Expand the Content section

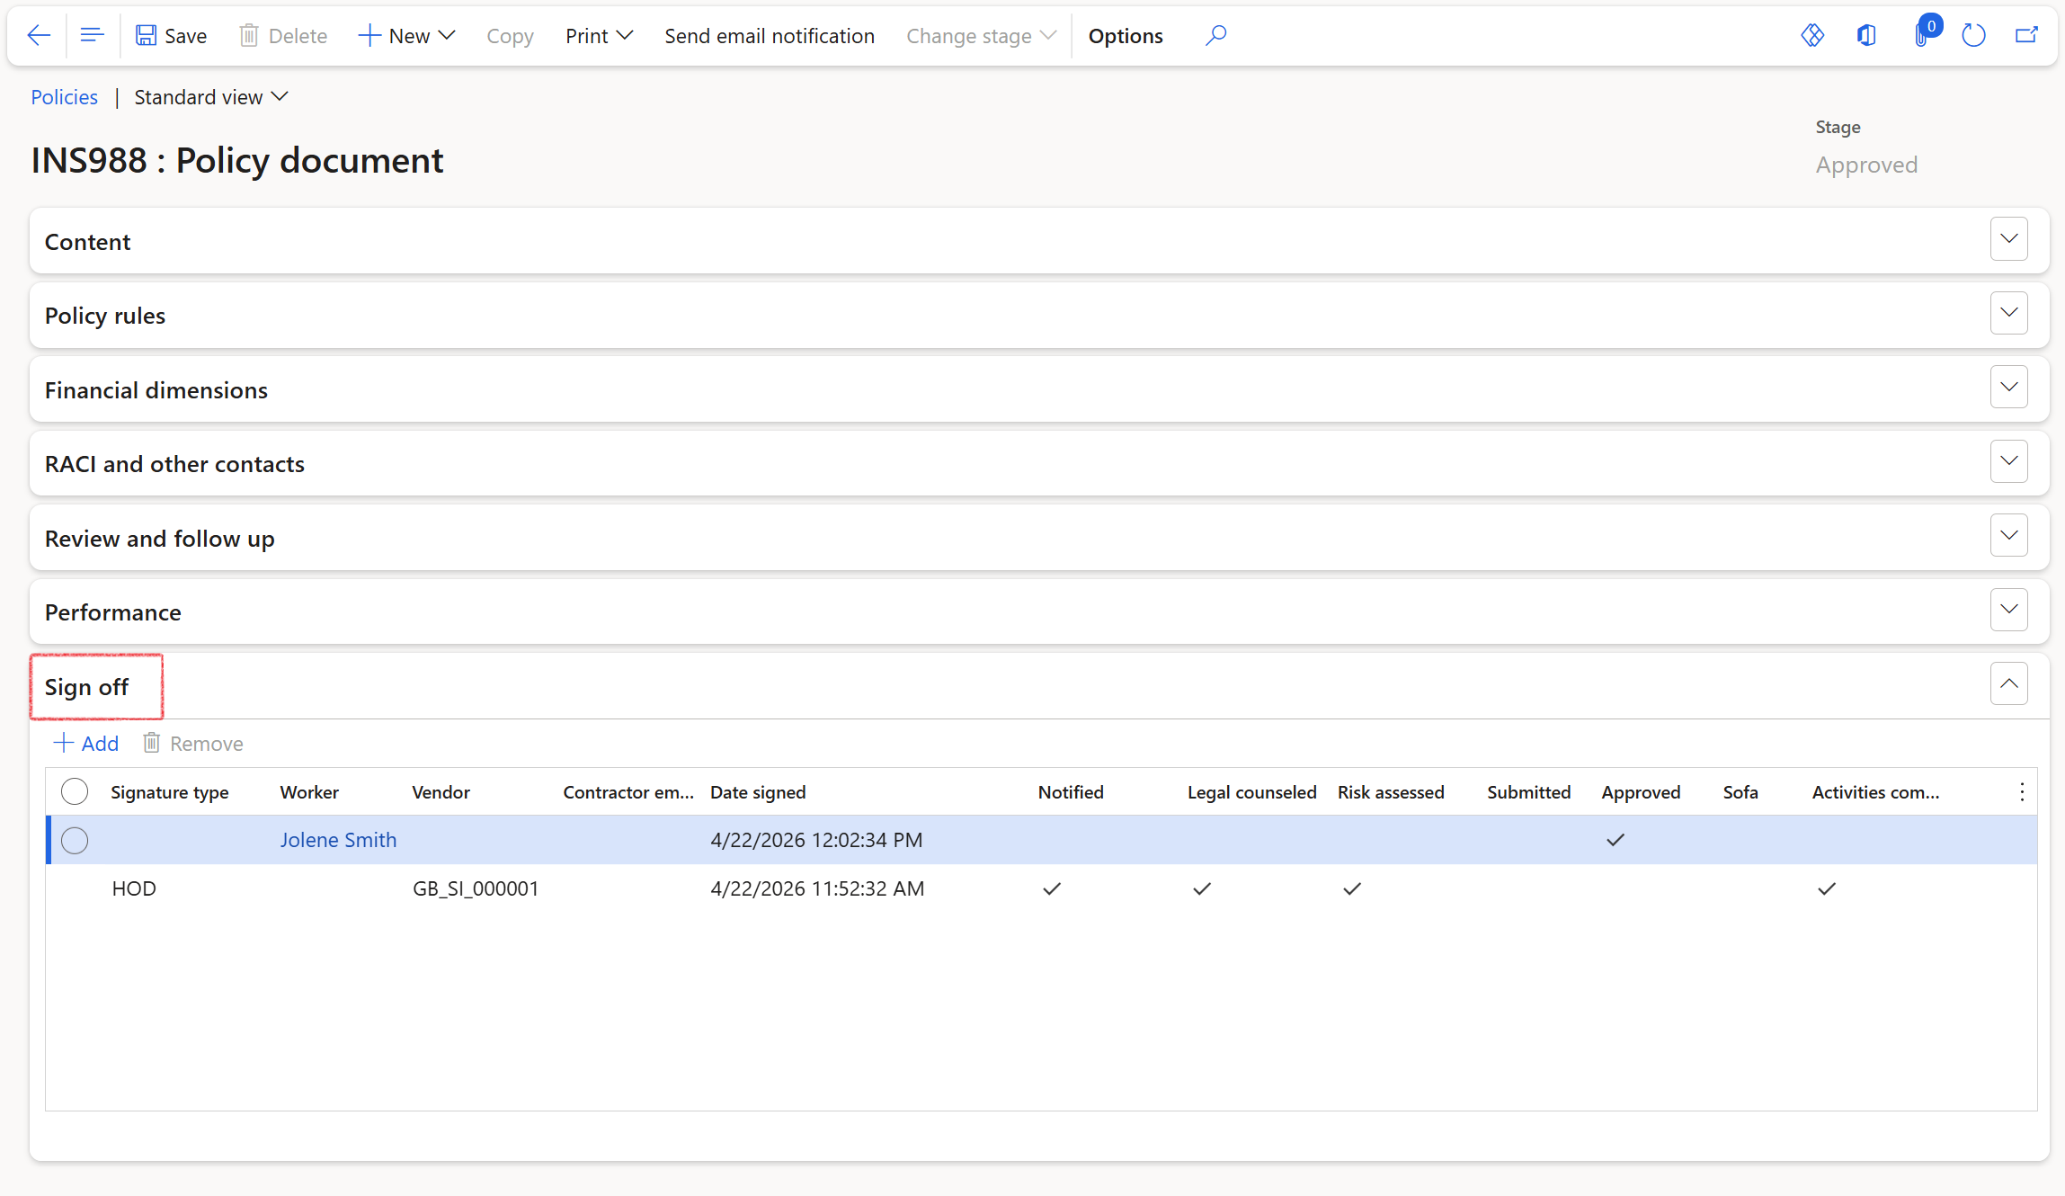coord(2009,239)
